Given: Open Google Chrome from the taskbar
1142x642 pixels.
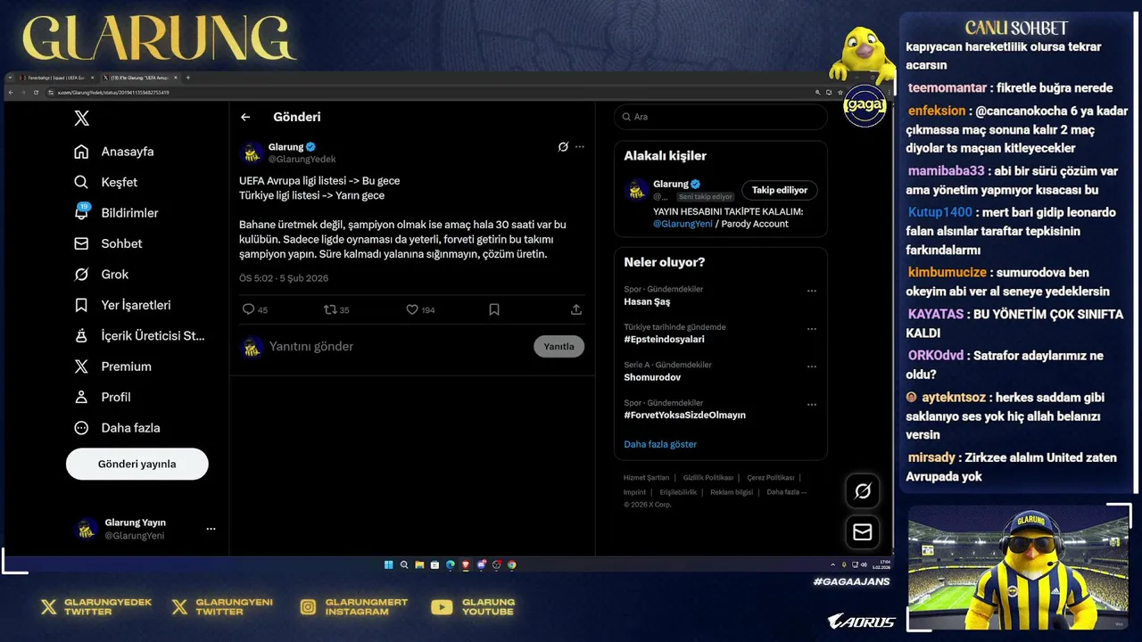Looking at the screenshot, I should (512, 564).
